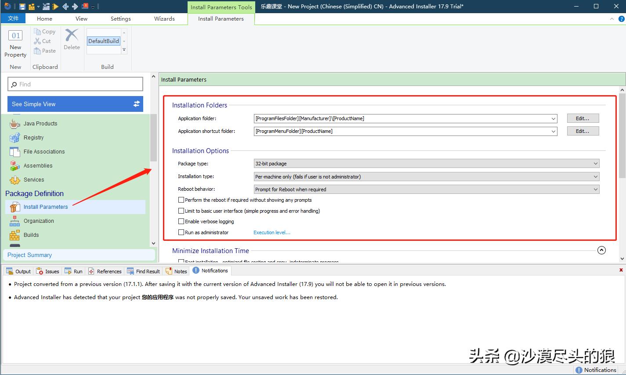The height and width of the screenshot is (375, 626).
Task: Open Registry page from the sidebar
Action: (33, 137)
